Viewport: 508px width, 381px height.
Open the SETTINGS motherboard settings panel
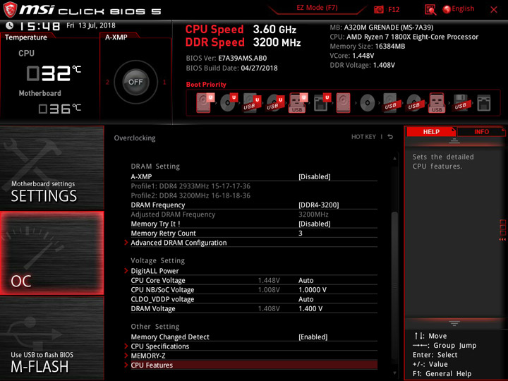(52, 168)
